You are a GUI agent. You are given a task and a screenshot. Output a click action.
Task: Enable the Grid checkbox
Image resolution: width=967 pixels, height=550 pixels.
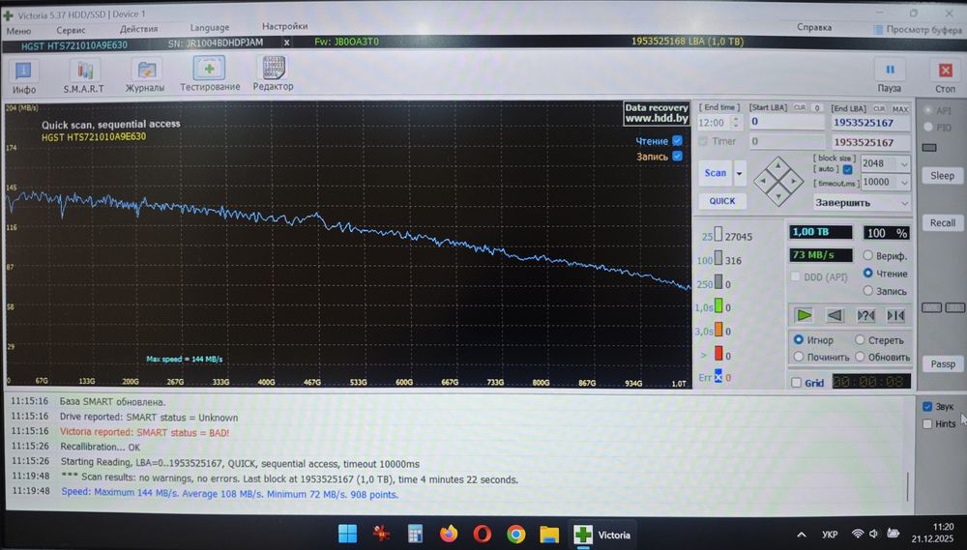[x=796, y=383]
